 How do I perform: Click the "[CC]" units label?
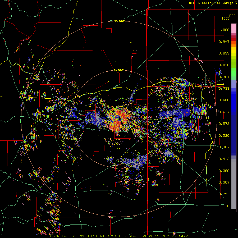tap(226, 18)
